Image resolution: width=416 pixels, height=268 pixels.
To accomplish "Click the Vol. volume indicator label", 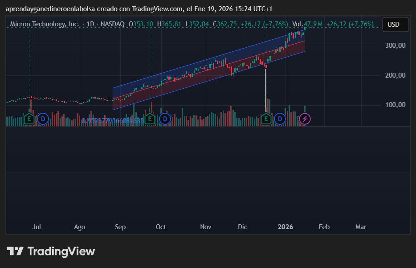I will point(297,25).
